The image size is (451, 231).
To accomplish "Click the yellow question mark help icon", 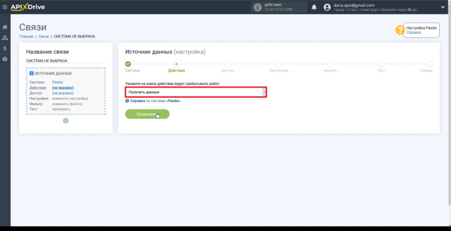I will coord(400,30).
